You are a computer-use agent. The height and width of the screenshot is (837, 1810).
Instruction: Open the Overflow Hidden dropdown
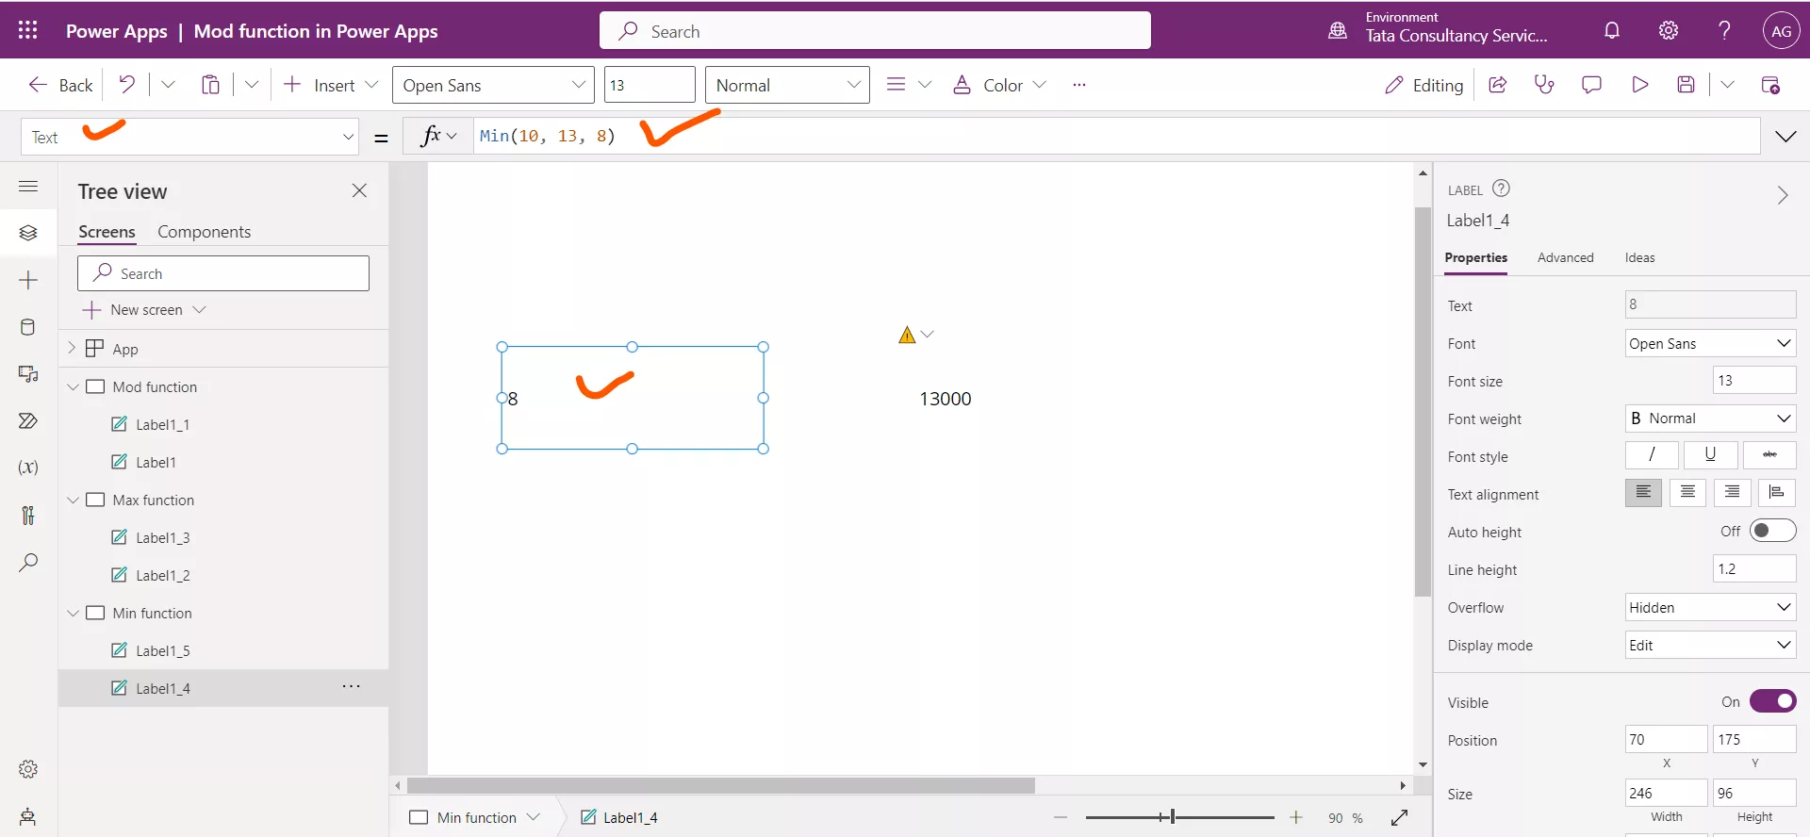click(1710, 607)
